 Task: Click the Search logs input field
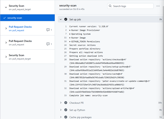click(x=130, y=6)
